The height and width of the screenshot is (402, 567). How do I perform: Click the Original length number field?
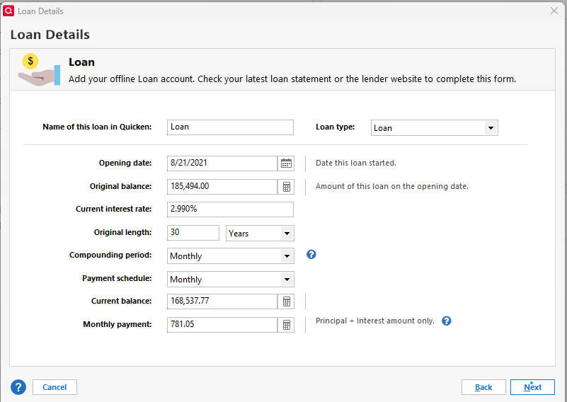pos(193,233)
